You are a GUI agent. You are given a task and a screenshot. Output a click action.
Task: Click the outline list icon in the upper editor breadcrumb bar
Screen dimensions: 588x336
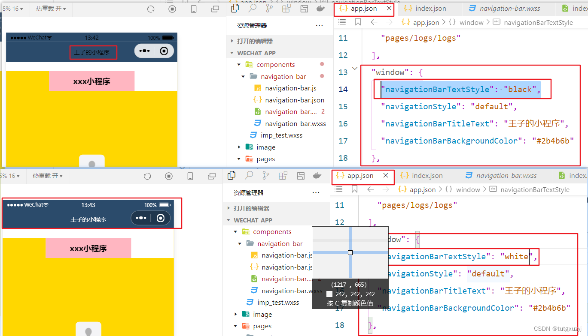tap(342, 22)
